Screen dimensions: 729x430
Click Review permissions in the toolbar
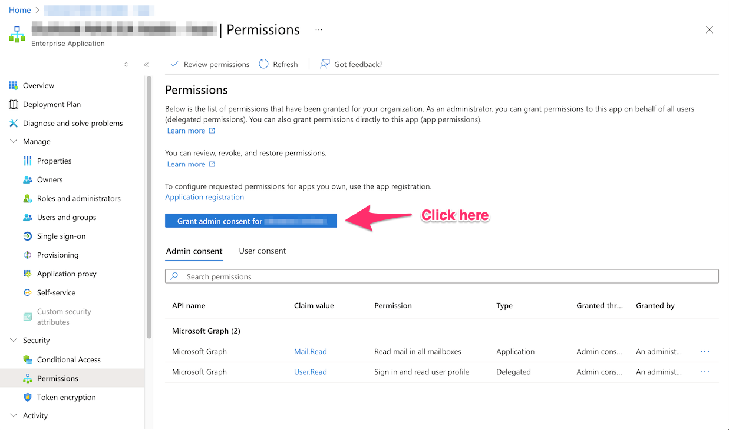210,64
